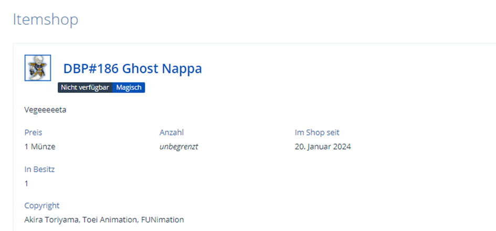Click the 'unbegrenzt' quantity value
Image resolution: width=496 pixels, height=231 pixels.
pos(178,146)
